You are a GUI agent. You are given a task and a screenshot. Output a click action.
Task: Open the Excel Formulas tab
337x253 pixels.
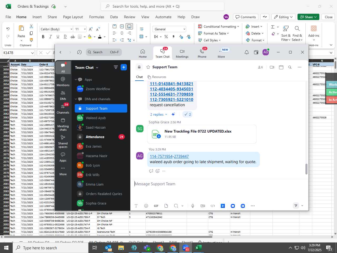[97, 17]
